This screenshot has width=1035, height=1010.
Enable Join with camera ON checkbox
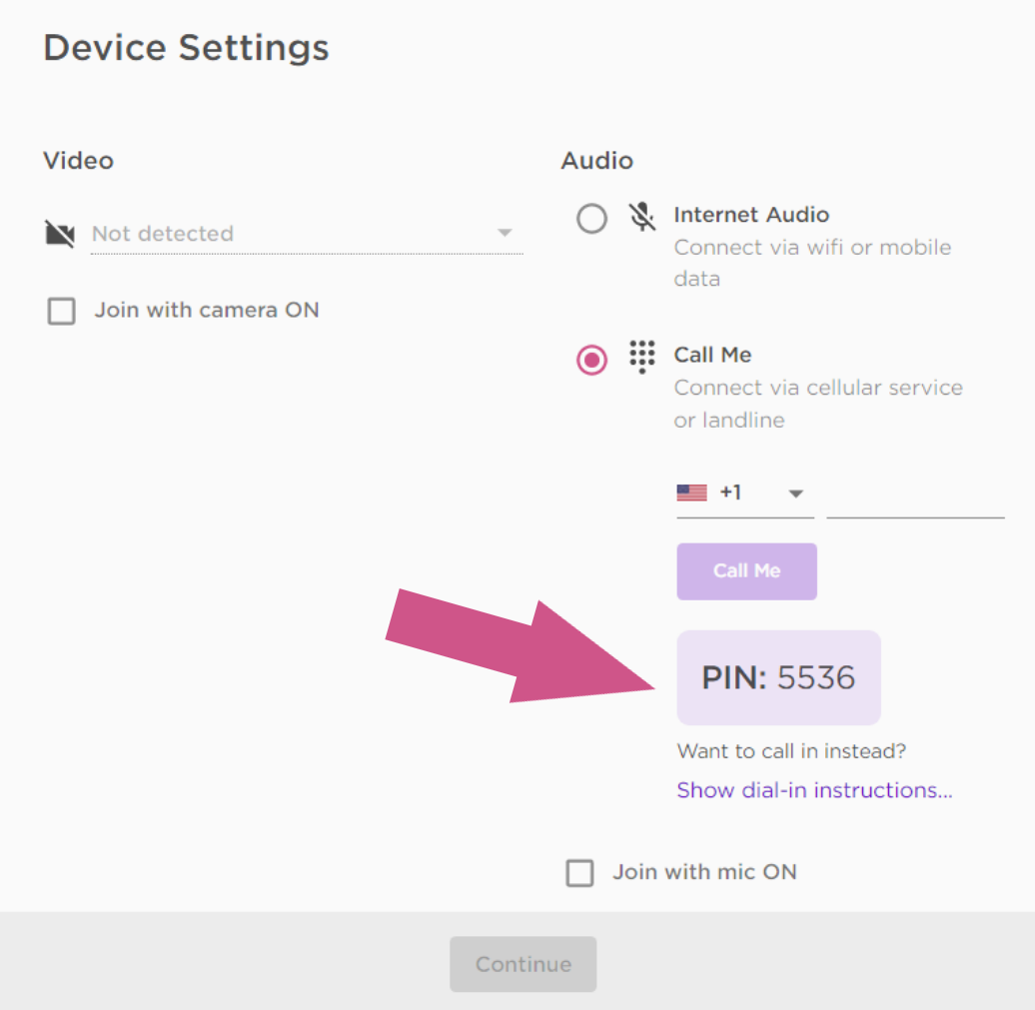coord(62,312)
